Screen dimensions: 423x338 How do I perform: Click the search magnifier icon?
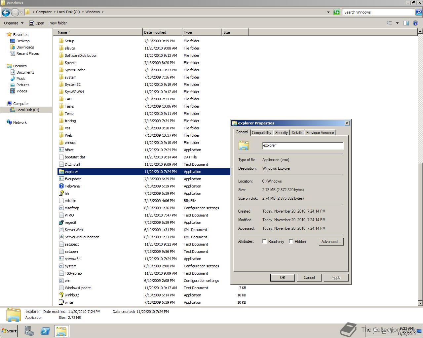418,12
